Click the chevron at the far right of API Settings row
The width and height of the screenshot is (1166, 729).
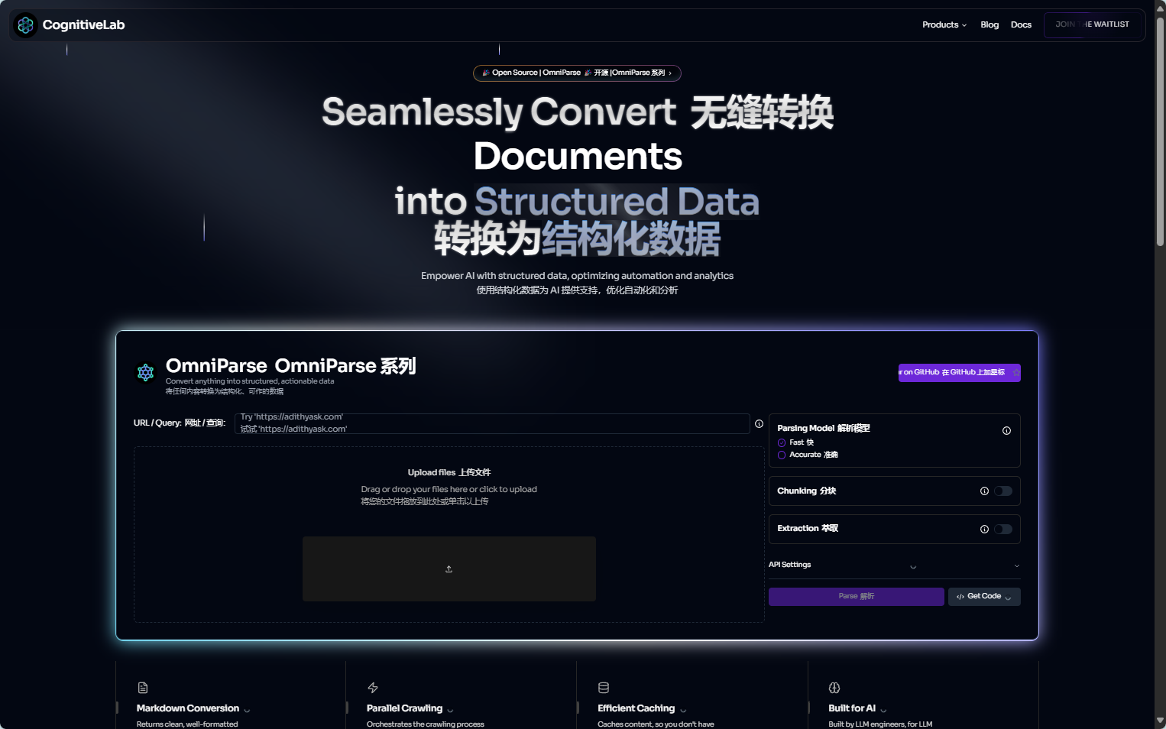(x=1016, y=566)
